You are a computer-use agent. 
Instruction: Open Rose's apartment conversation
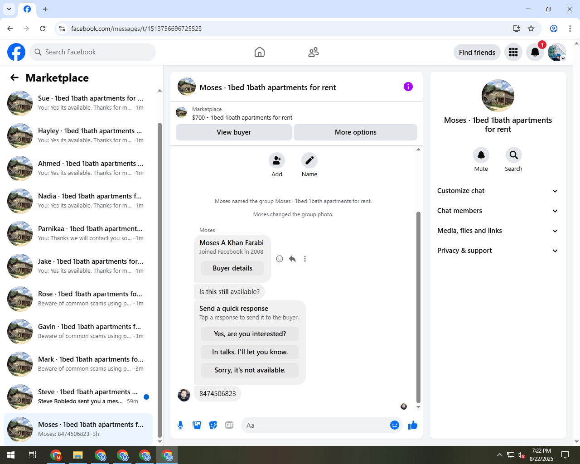pos(78,299)
